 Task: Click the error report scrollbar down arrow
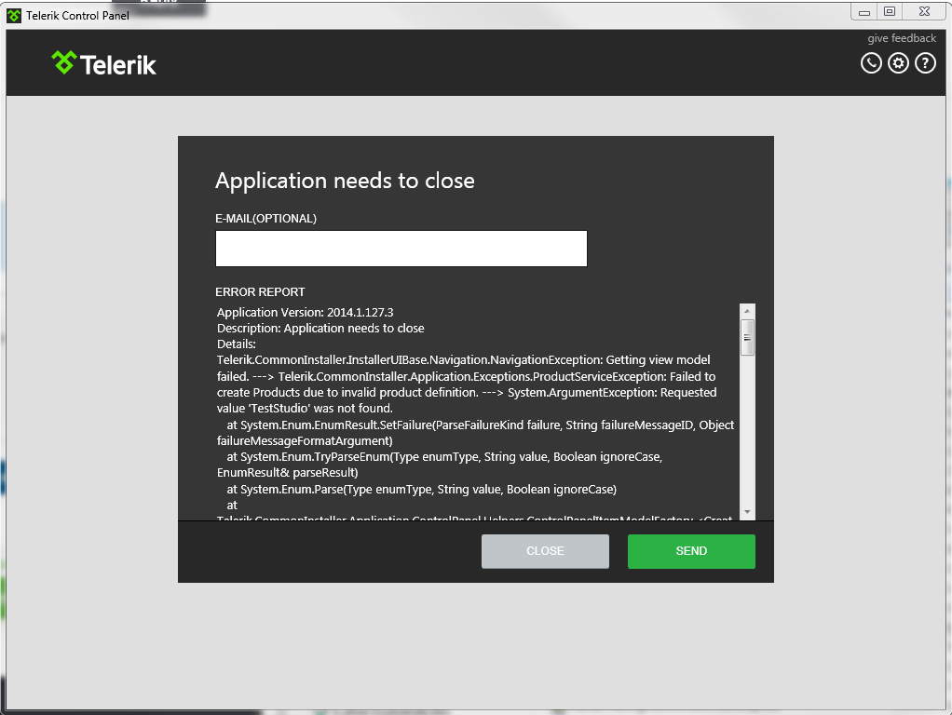tap(747, 512)
